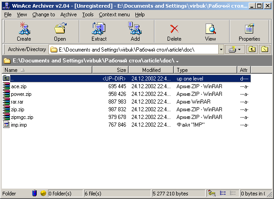Expand the gray path bar dropdown arrow
Viewport: 274px width, 199px height.
pos(178,62)
